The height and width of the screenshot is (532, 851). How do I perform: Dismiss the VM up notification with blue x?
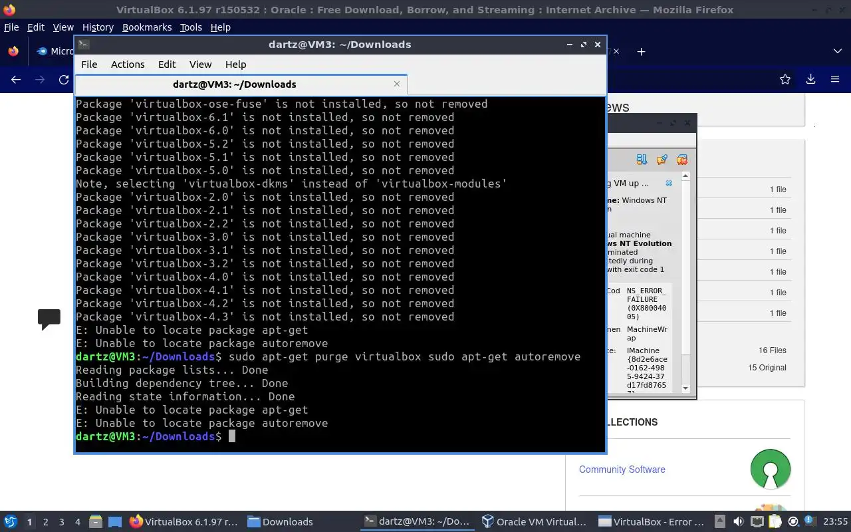[669, 183]
